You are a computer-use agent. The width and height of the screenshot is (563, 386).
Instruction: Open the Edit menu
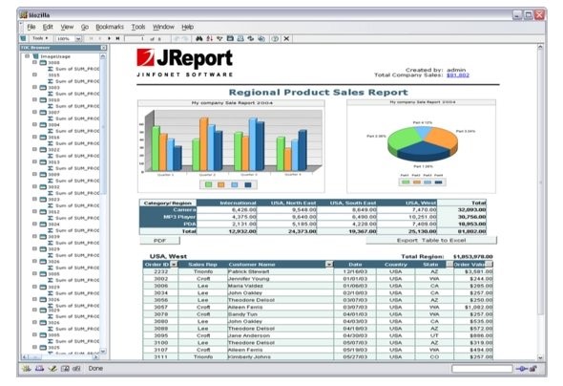click(x=48, y=27)
